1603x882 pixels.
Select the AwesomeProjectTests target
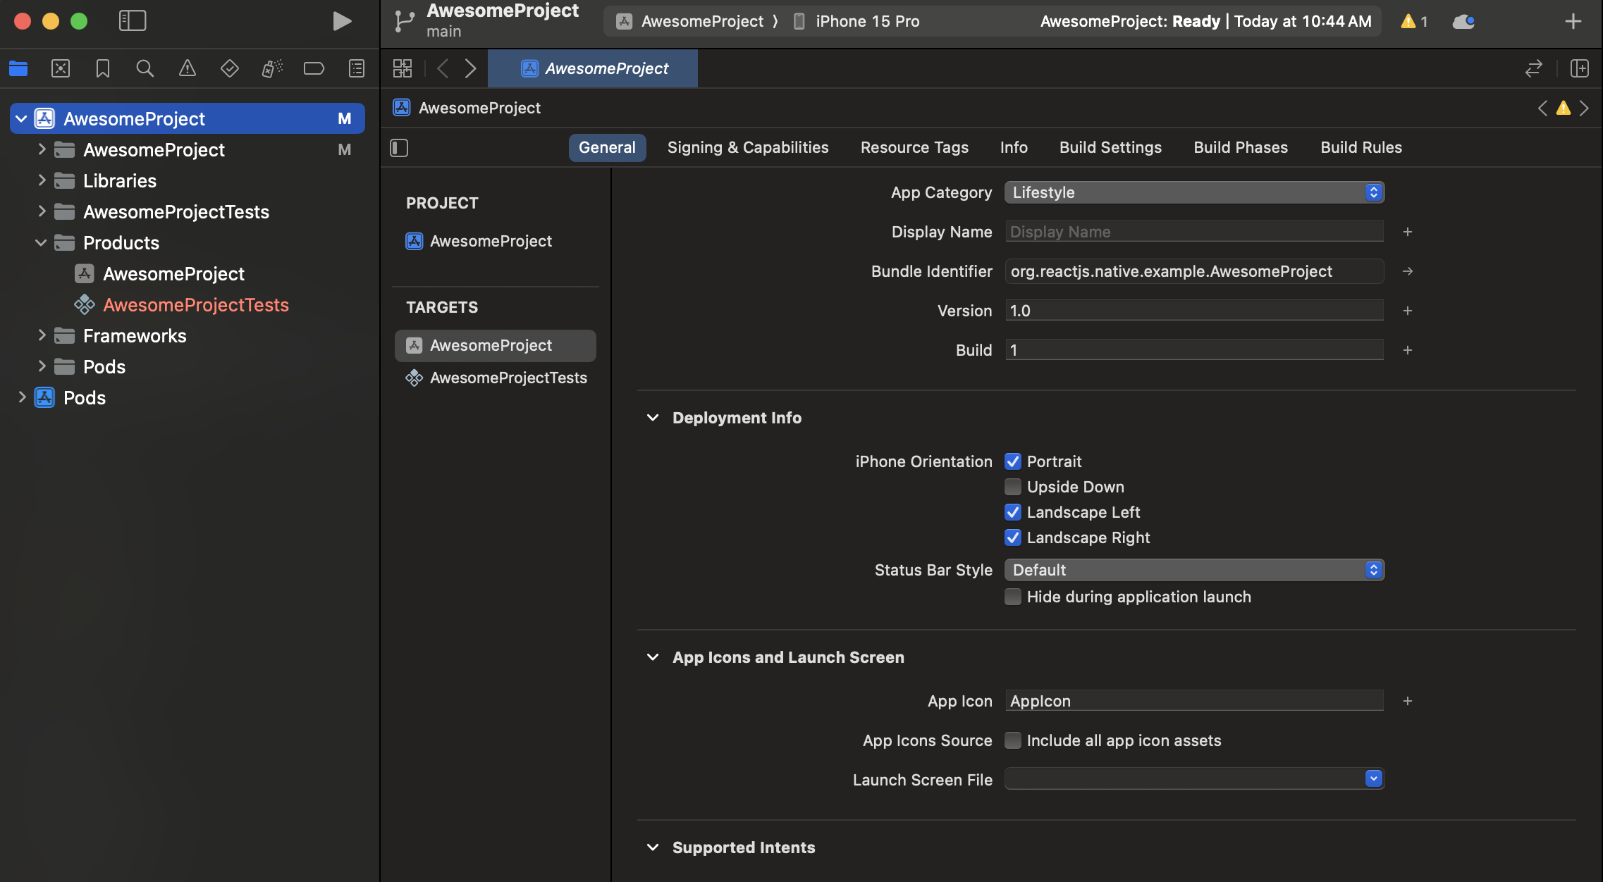508,378
